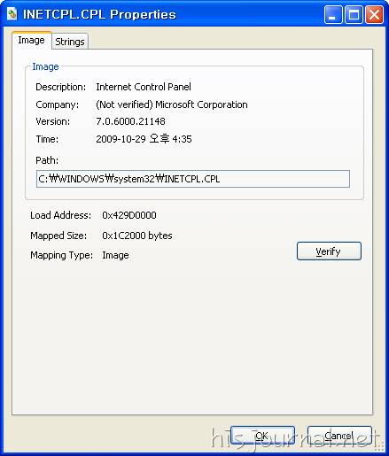Click the Mapped Size value 0x1C2000 bytes

click(137, 236)
